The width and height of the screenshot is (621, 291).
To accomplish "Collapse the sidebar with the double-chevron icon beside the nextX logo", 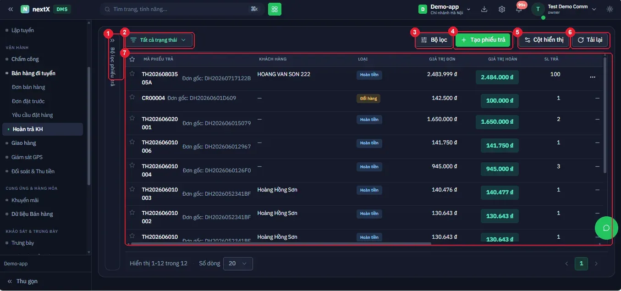I will [11, 9].
